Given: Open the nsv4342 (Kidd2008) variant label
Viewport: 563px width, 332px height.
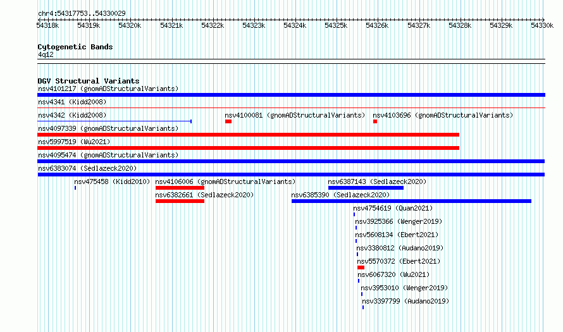Looking at the screenshot, I should [x=72, y=115].
